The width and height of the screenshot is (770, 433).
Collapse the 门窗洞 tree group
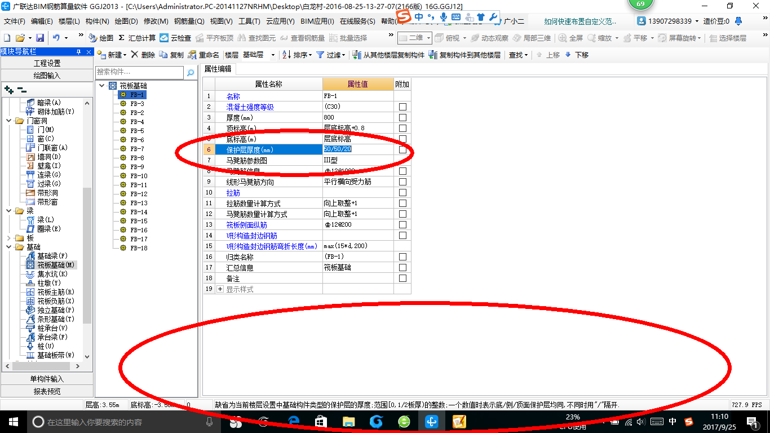click(8, 121)
